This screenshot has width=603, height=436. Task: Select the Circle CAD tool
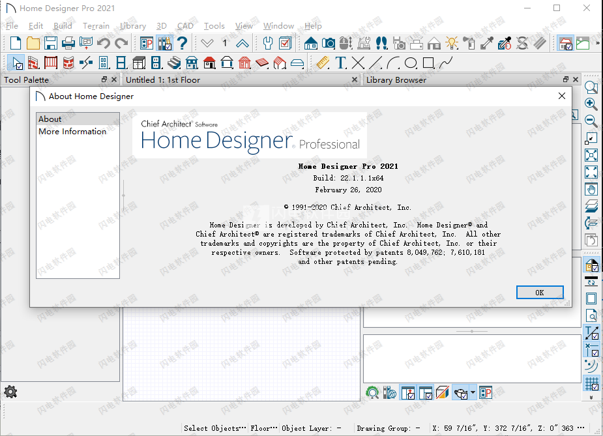click(411, 63)
